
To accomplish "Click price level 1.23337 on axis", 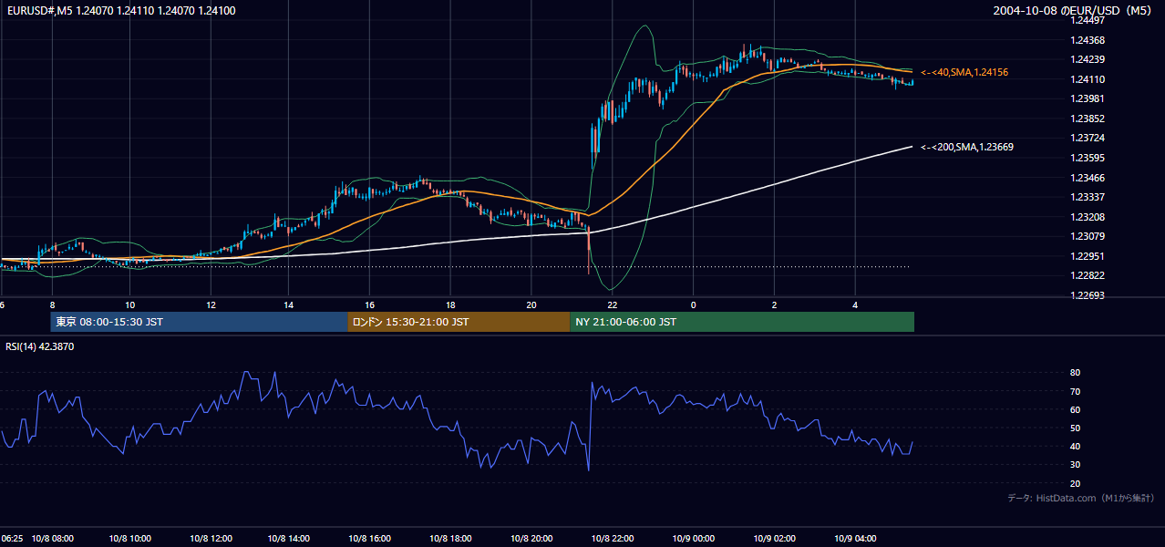I will 1086,197.
